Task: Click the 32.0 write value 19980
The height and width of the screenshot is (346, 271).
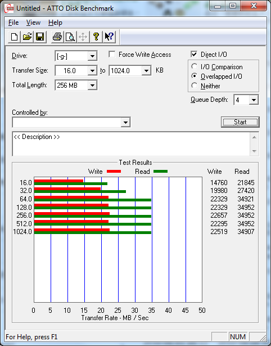Action: (219, 191)
